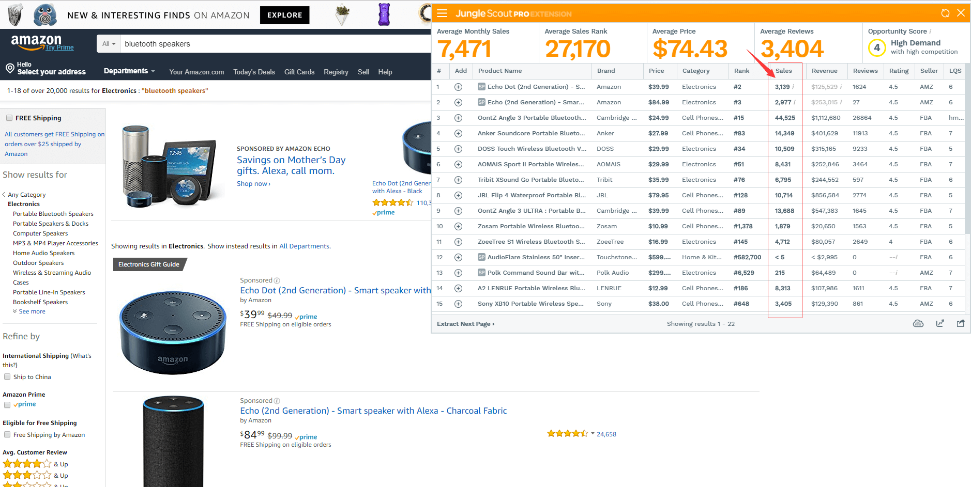Sort table by Reviews column
The image size is (971, 487).
865,71
